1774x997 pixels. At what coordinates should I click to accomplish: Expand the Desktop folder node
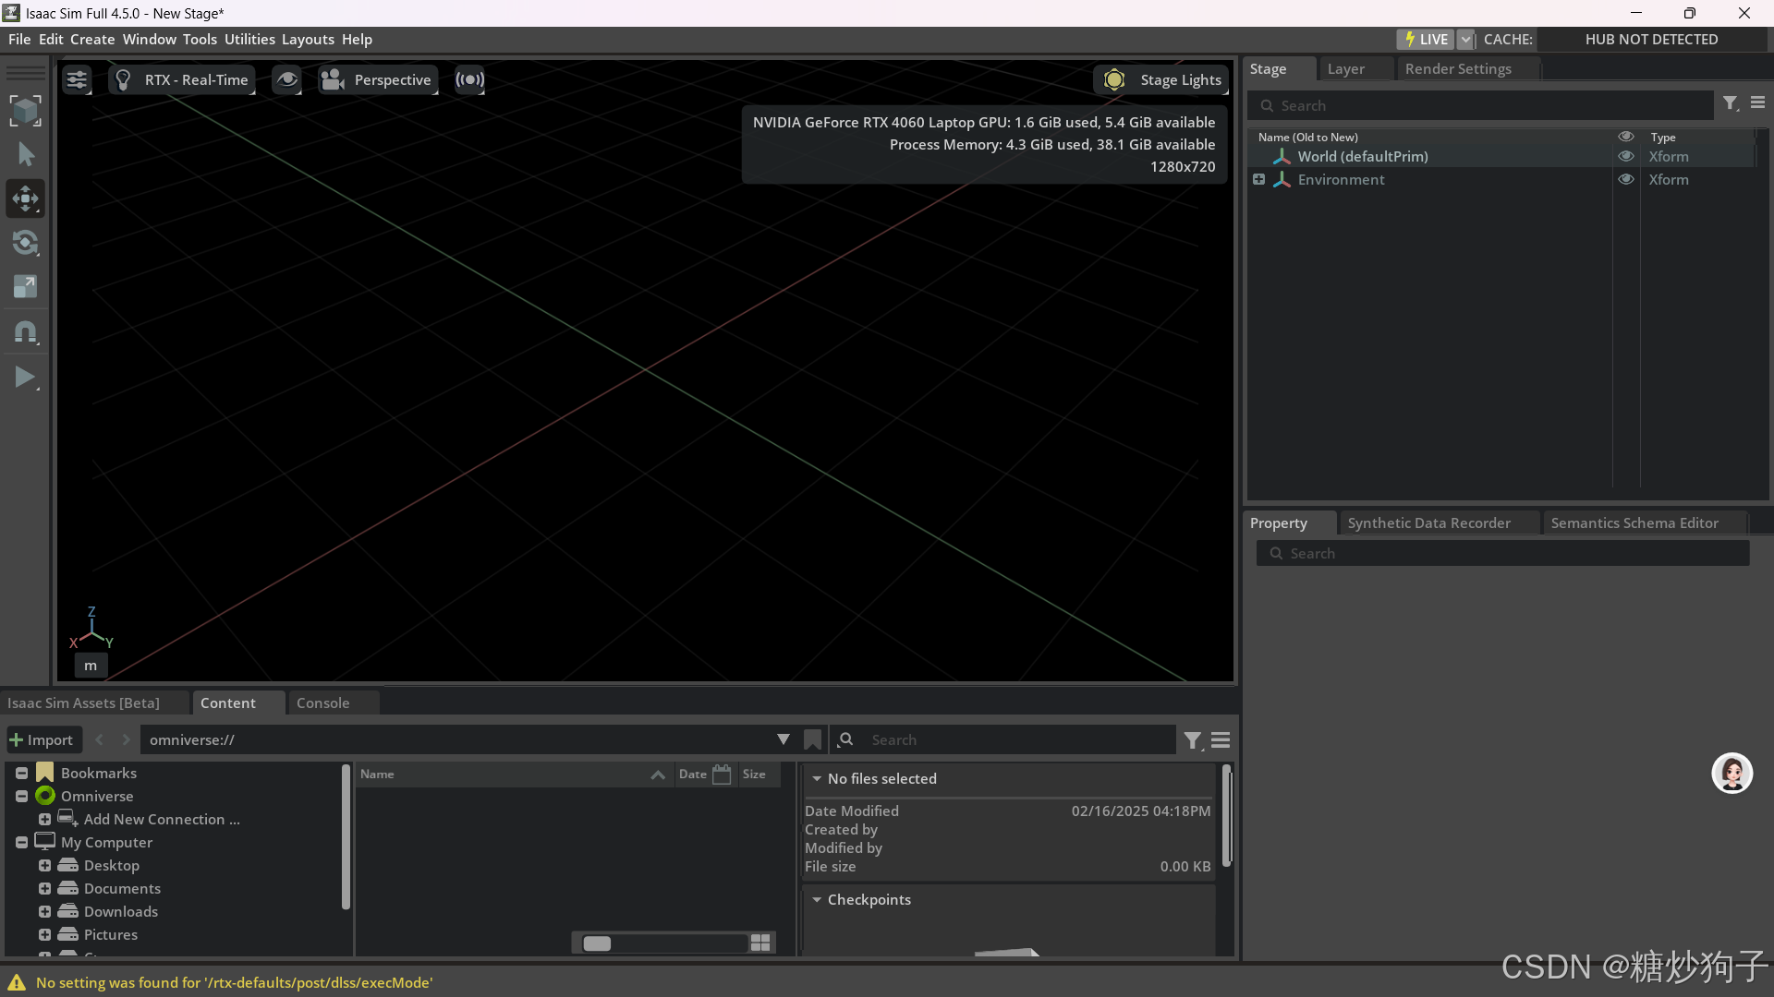(44, 865)
